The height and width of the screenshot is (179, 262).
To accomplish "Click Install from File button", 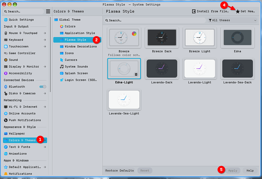I will pyautogui.click(x=210, y=12).
